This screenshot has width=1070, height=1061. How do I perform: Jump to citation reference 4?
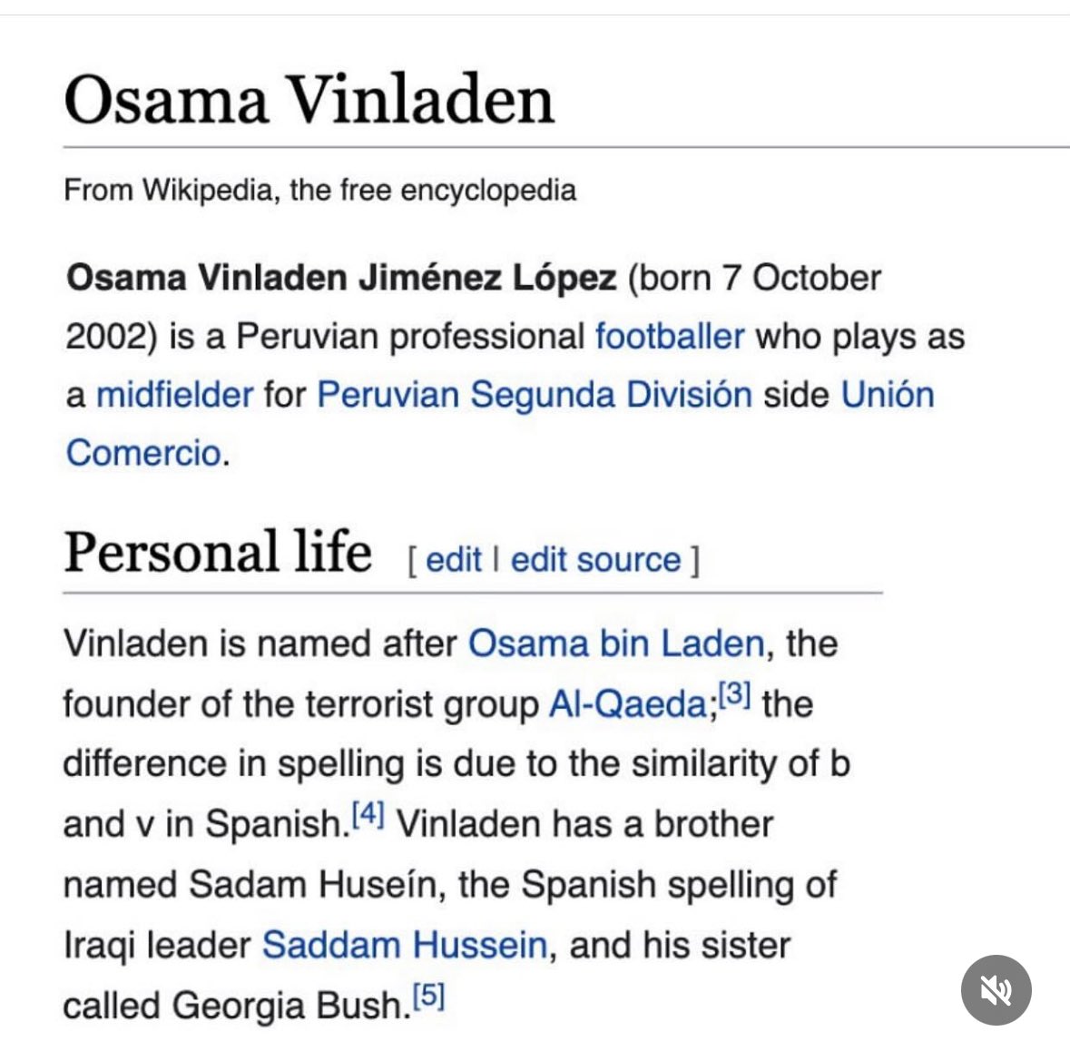pos(368,812)
